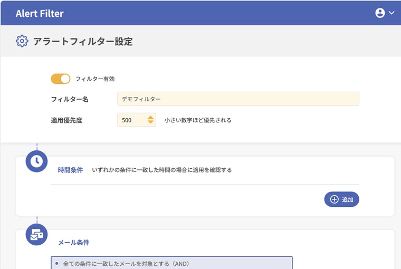
Task: Click the いずれかの条件に一致した時間 description text
Action: [161, 170]
